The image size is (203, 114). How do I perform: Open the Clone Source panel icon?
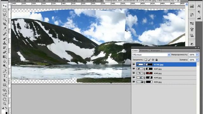(192, 35)
